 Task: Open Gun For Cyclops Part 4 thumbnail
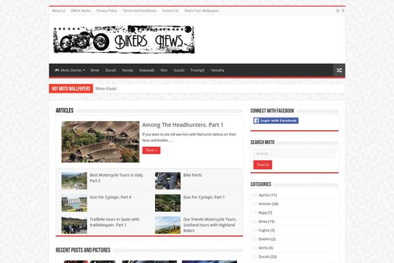[74, 203]
